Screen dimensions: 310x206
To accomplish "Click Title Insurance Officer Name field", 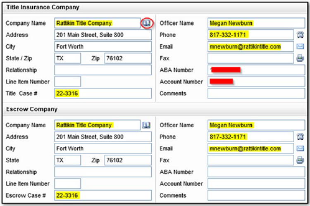I will coord(256,23).
